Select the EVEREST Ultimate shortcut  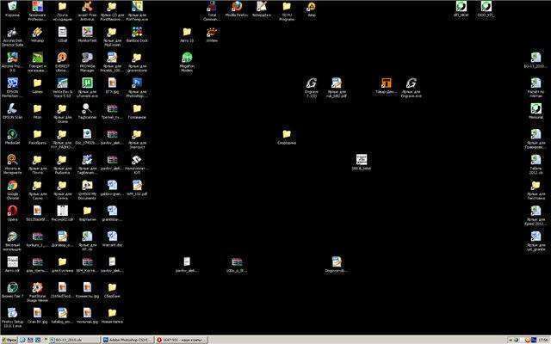pyautogui.click(x=62, y=62)
